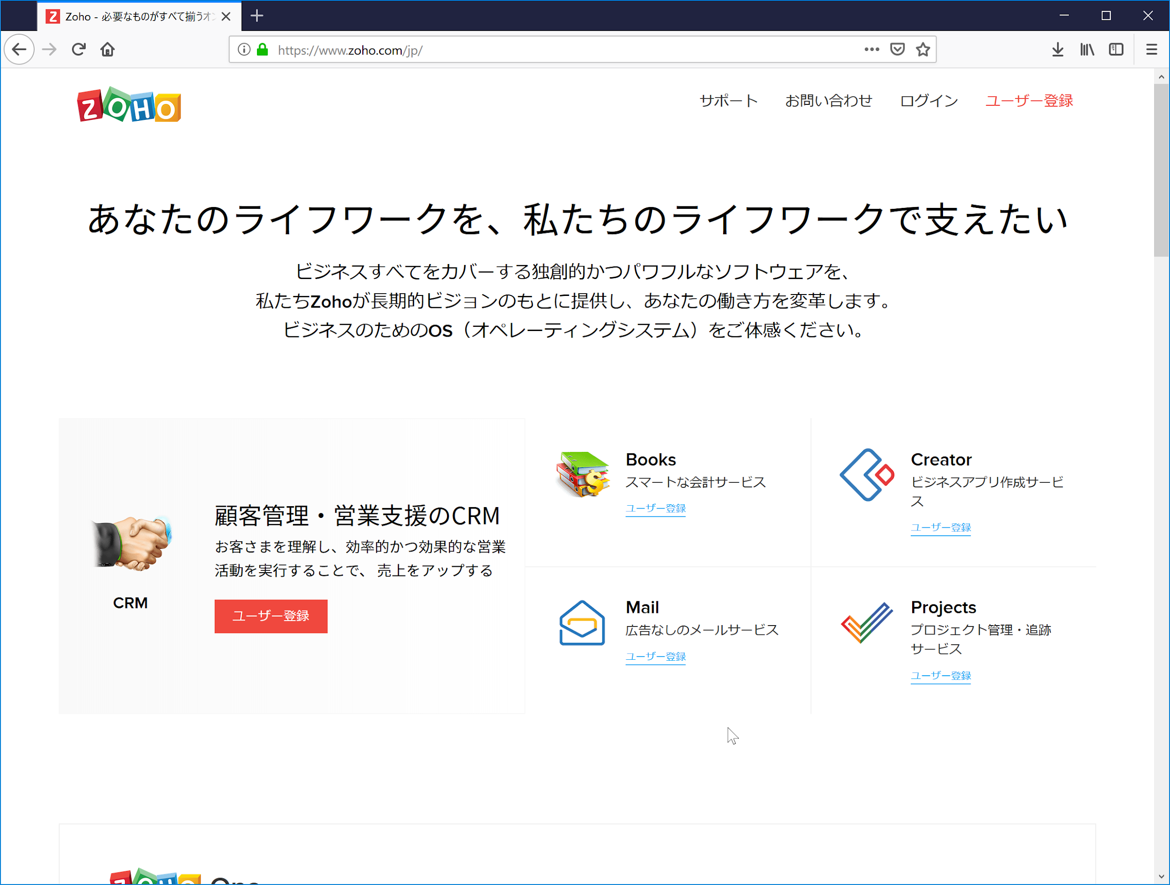Open red ユーザー登録 in top navigation

coord(1029,101)
